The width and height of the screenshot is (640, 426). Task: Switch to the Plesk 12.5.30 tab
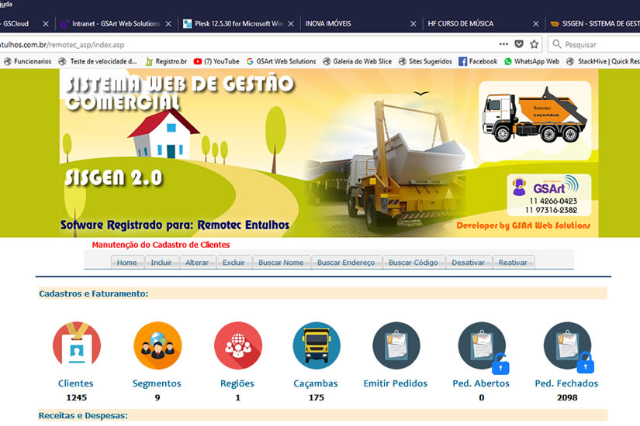(239, 24)
